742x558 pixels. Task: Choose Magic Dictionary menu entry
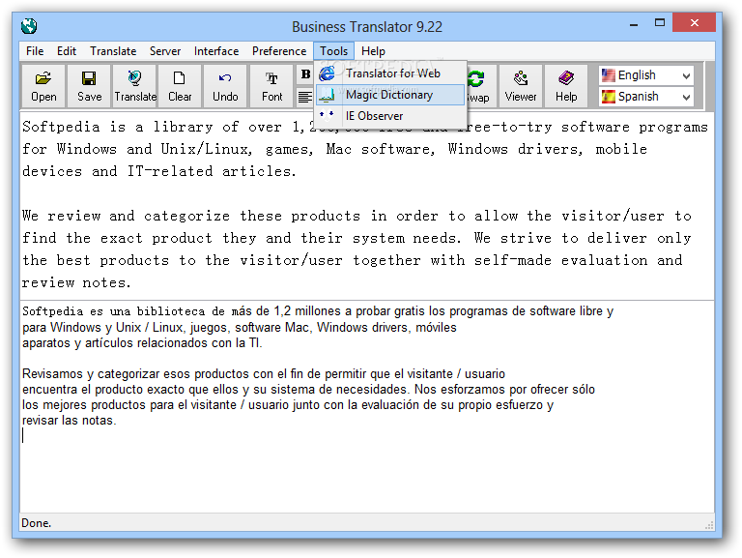(x=390, y=95)
